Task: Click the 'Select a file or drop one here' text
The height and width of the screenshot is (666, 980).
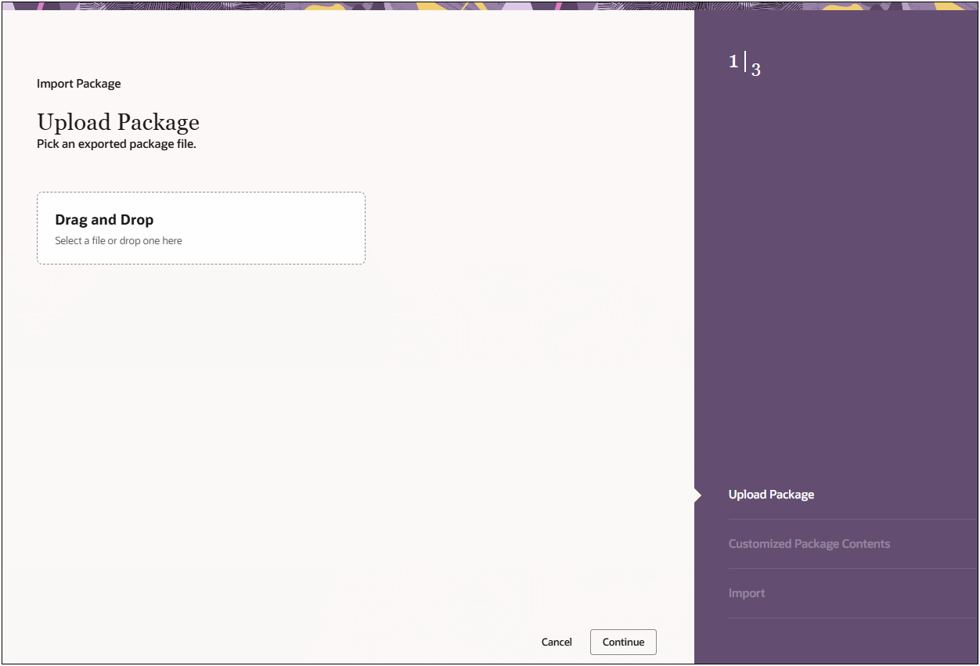Action: [118, 241]
